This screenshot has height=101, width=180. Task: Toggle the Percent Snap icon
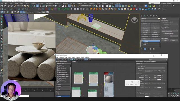(x=72, y=6)
